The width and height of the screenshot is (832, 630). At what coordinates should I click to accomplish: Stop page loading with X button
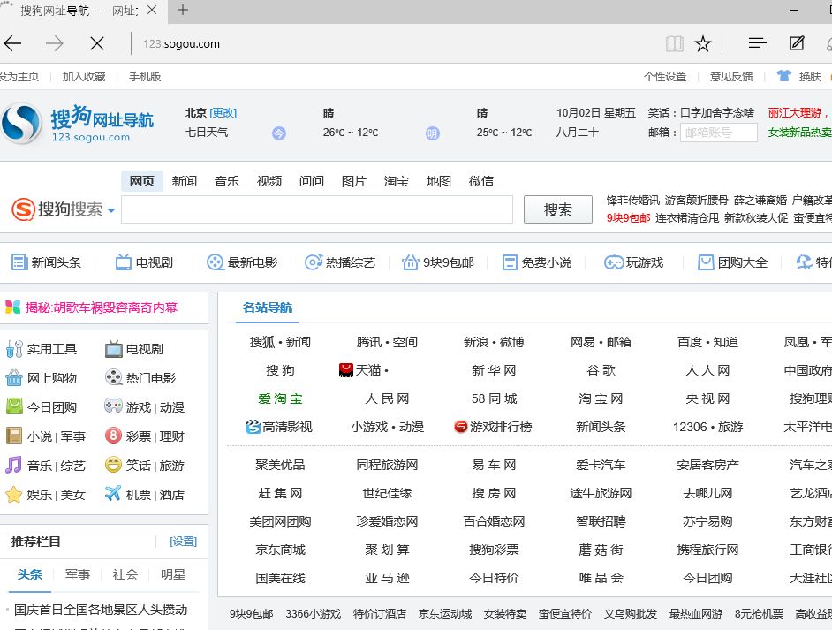click(x=97, y=43)
